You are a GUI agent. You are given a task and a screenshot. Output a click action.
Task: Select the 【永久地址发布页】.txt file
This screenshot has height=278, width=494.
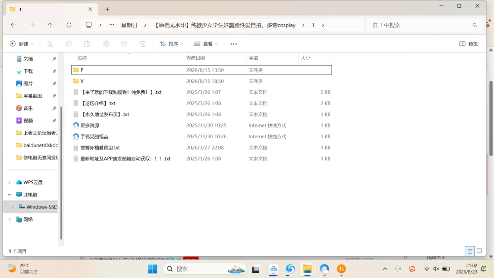(202, 114)
